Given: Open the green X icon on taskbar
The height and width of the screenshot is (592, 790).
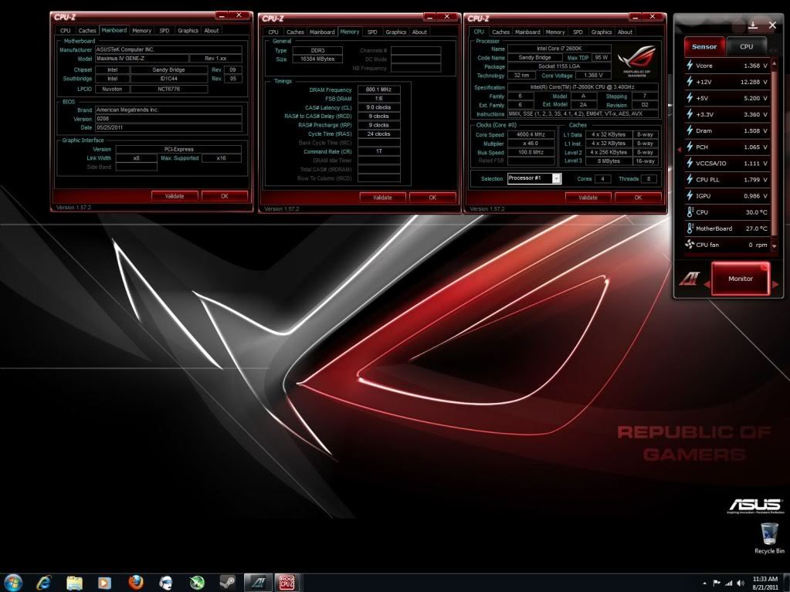Looking at the screenshot, I should point(196,583).
